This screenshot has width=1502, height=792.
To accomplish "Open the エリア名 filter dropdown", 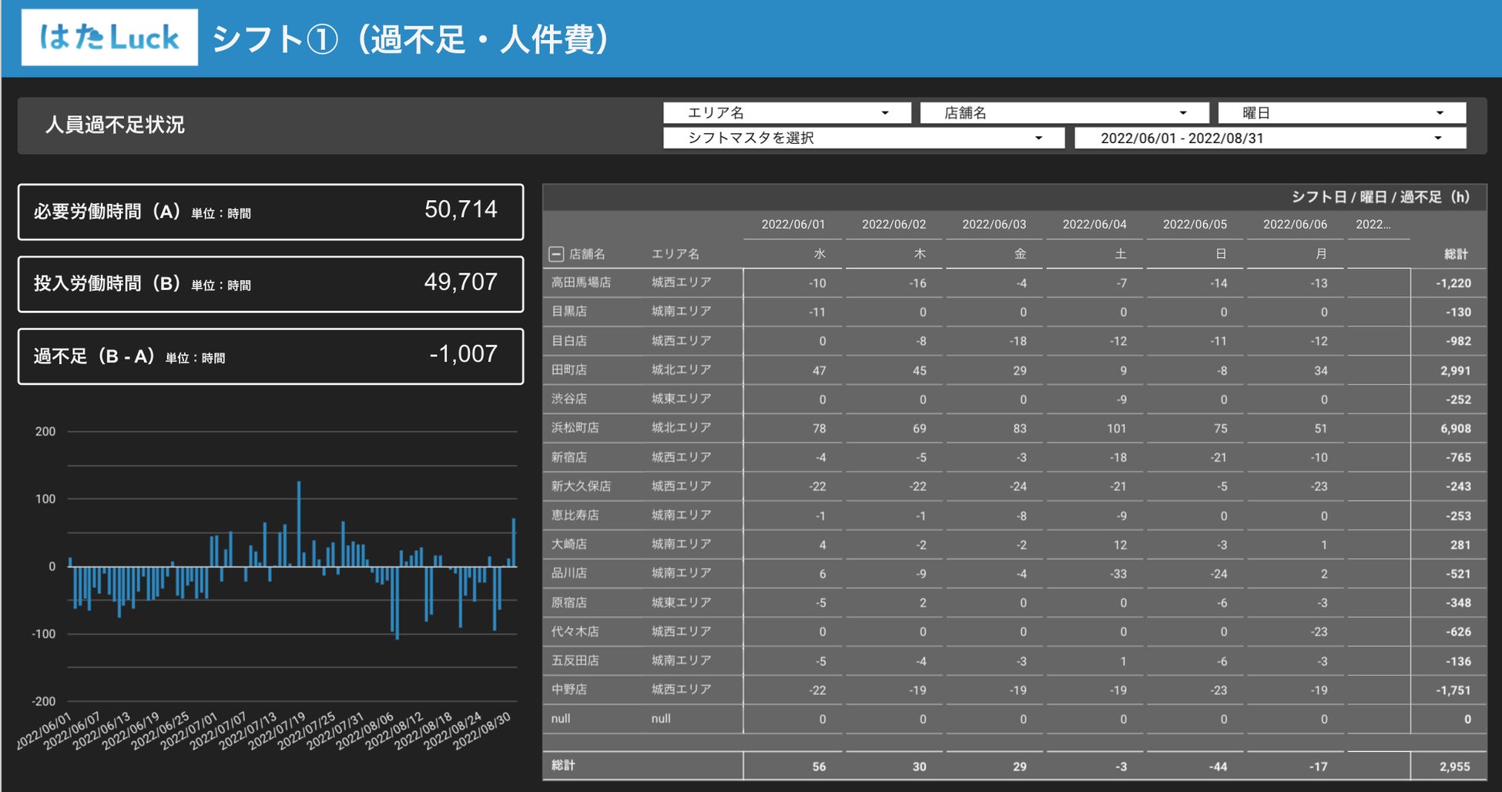I will (786, 113).
